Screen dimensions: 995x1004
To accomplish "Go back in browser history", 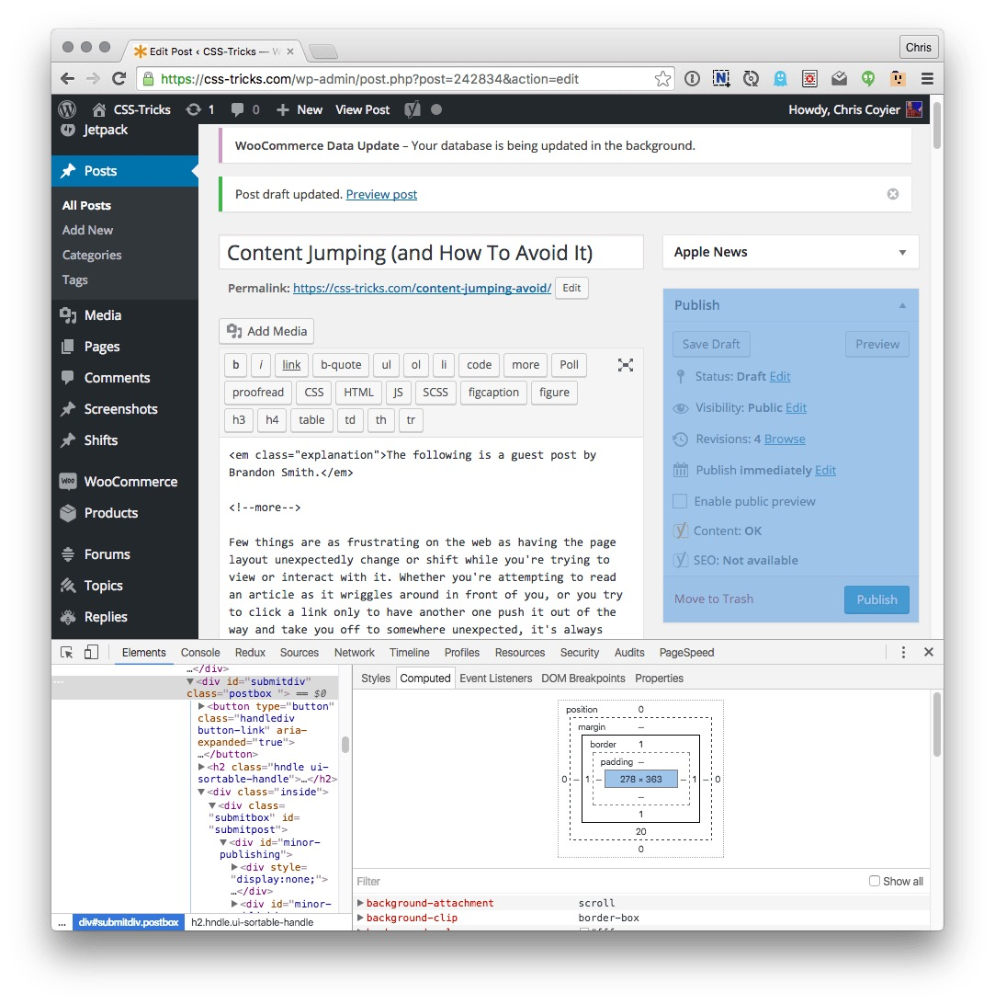I will click(67, 79).
